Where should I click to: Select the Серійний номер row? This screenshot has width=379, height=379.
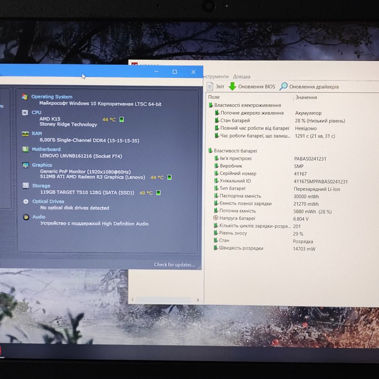coord(260,173)
